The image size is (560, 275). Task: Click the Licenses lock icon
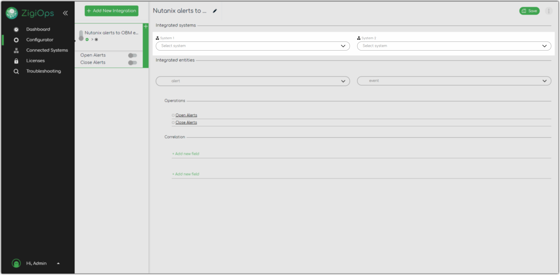click(16, 61)
